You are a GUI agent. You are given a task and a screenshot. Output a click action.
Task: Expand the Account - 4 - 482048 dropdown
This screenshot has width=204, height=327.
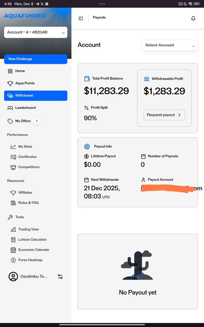[x=36, y=32]
